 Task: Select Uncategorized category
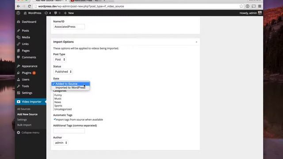(63, 109)
